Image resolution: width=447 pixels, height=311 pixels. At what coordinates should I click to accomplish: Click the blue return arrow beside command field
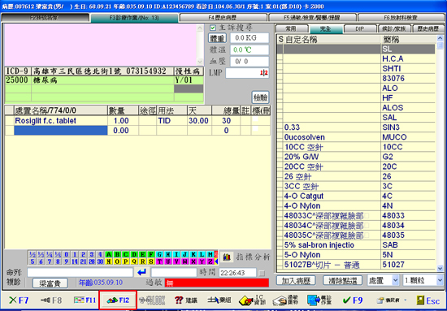click(141, 272)
